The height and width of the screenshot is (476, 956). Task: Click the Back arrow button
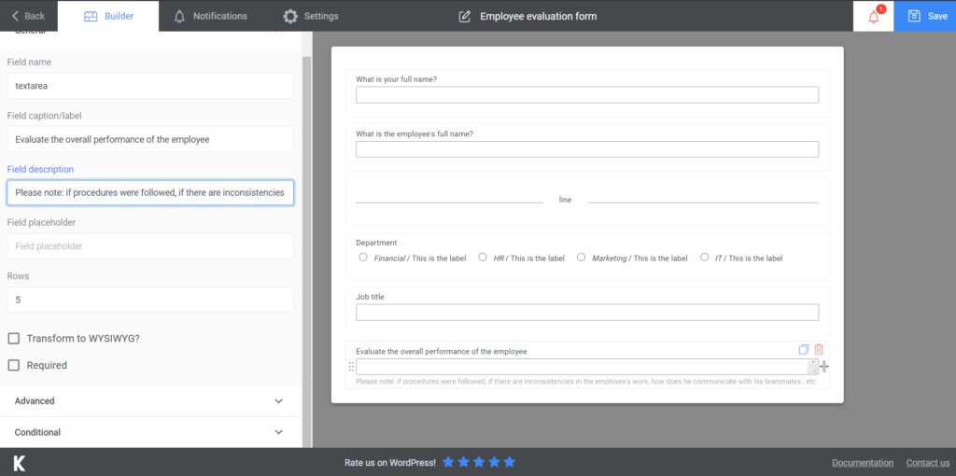tap(29, 16)
